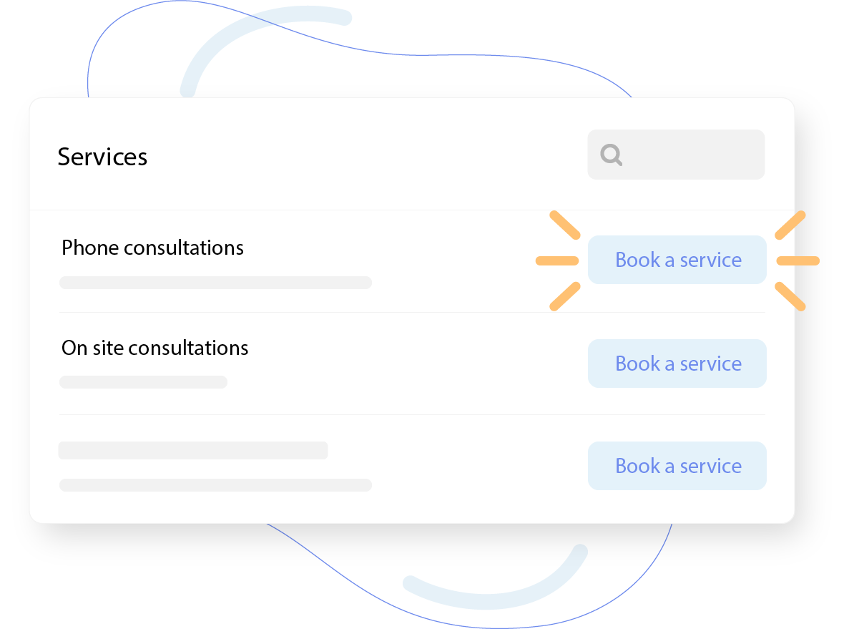Book a service for Phone consultations

677,260
